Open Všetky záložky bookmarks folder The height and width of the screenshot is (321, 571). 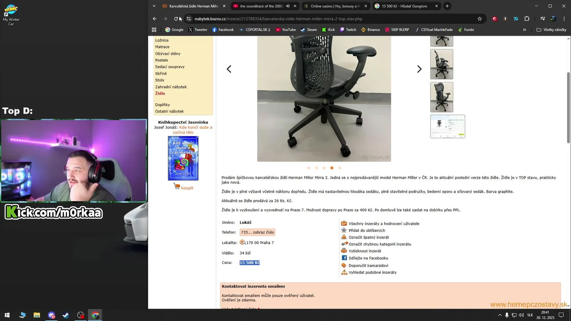(x=551, y=30)
